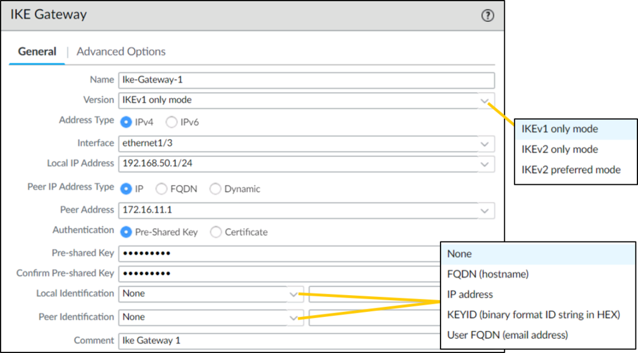Screen dimensions: 638x353
Task: Pick IKEv1 only mode from version list
Action: coord(576,129)
